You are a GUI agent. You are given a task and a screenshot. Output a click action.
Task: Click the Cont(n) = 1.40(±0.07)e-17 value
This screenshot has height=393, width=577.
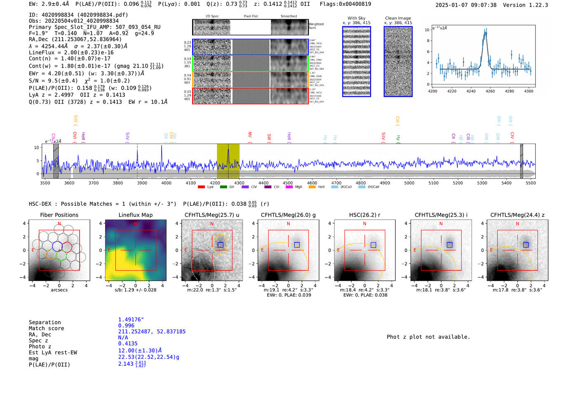70,59
